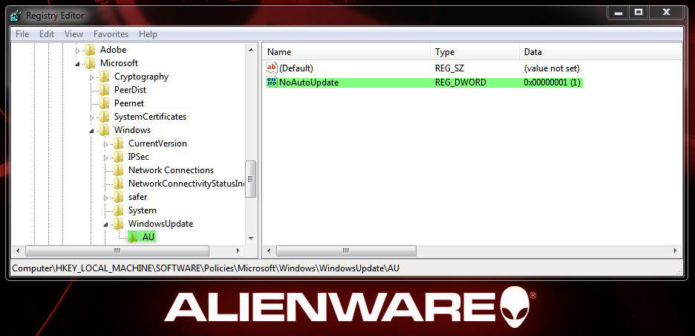Screen dimensions: 695x336
Task: Click the (Default) string value icon
Action: (272, 68)
